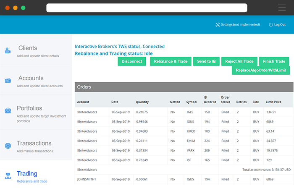Viewport: 294px width, 191px height.
Task: Click the Retries column header
Action: click(241, 102)
